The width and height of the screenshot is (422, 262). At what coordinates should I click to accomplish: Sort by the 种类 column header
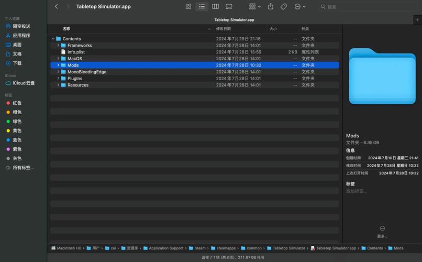point(305,28)
